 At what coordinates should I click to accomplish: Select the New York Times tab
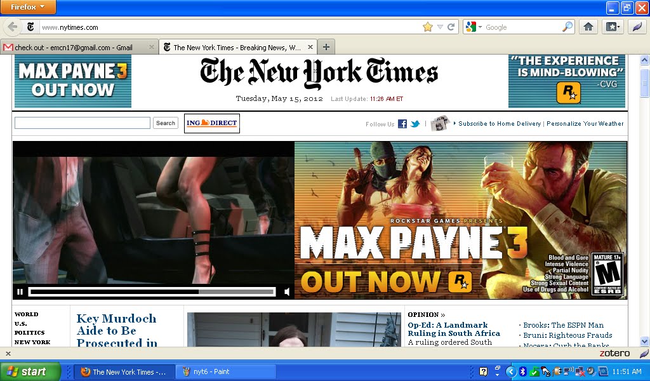(237, 47)
